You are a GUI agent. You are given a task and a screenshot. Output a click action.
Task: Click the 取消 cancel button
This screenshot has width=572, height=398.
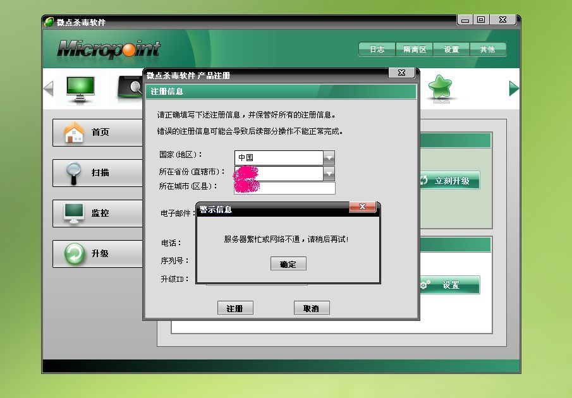(x=312, y=308)
